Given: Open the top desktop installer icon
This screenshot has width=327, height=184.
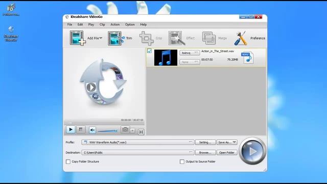Looking at the screenshot, I should point(11,9).
